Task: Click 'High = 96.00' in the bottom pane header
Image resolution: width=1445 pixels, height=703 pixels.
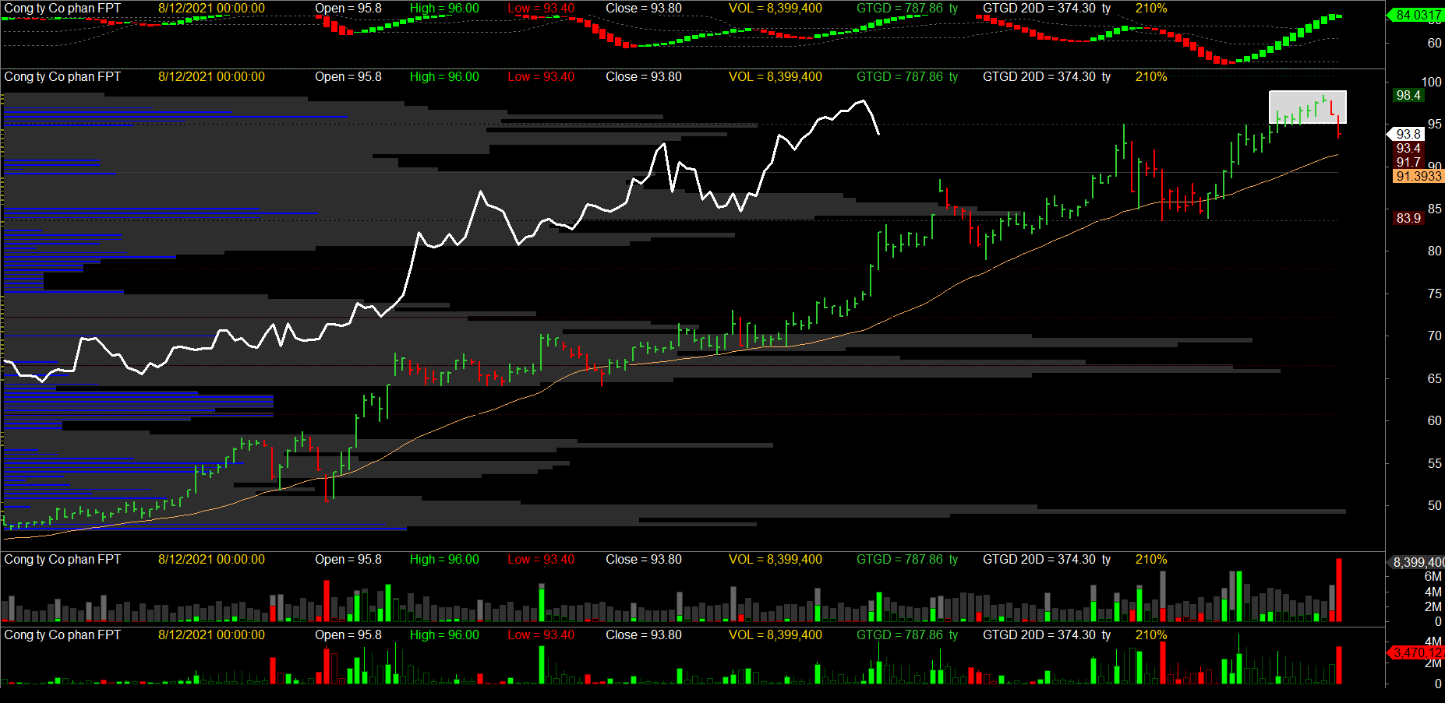Action: 444,634
